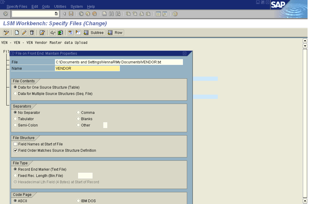Click the Delete trash can icon

[32, 32]
